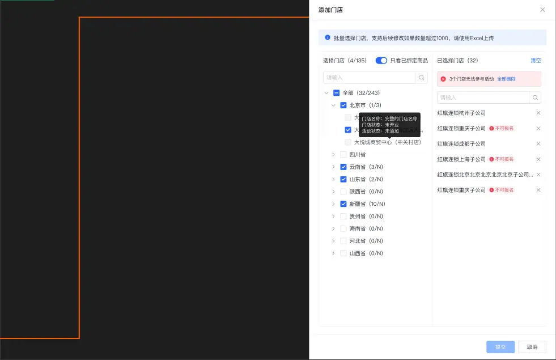Focus the 选择门店 search input
This screenshot has height=360, width=556.
pos(369,78)
